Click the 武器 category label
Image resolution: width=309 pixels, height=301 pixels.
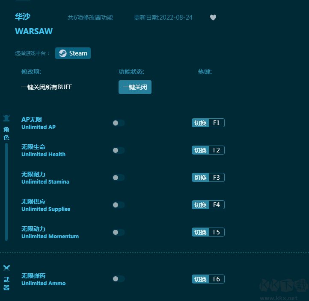pos(6,283)
